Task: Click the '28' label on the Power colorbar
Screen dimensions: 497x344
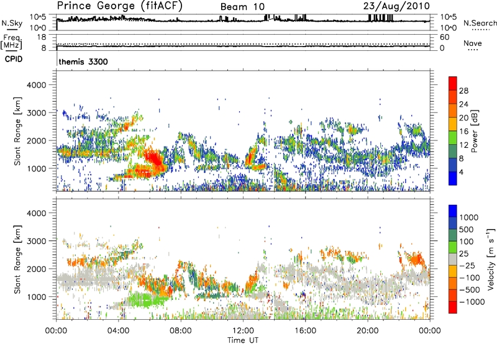Action: click(463, 91)
